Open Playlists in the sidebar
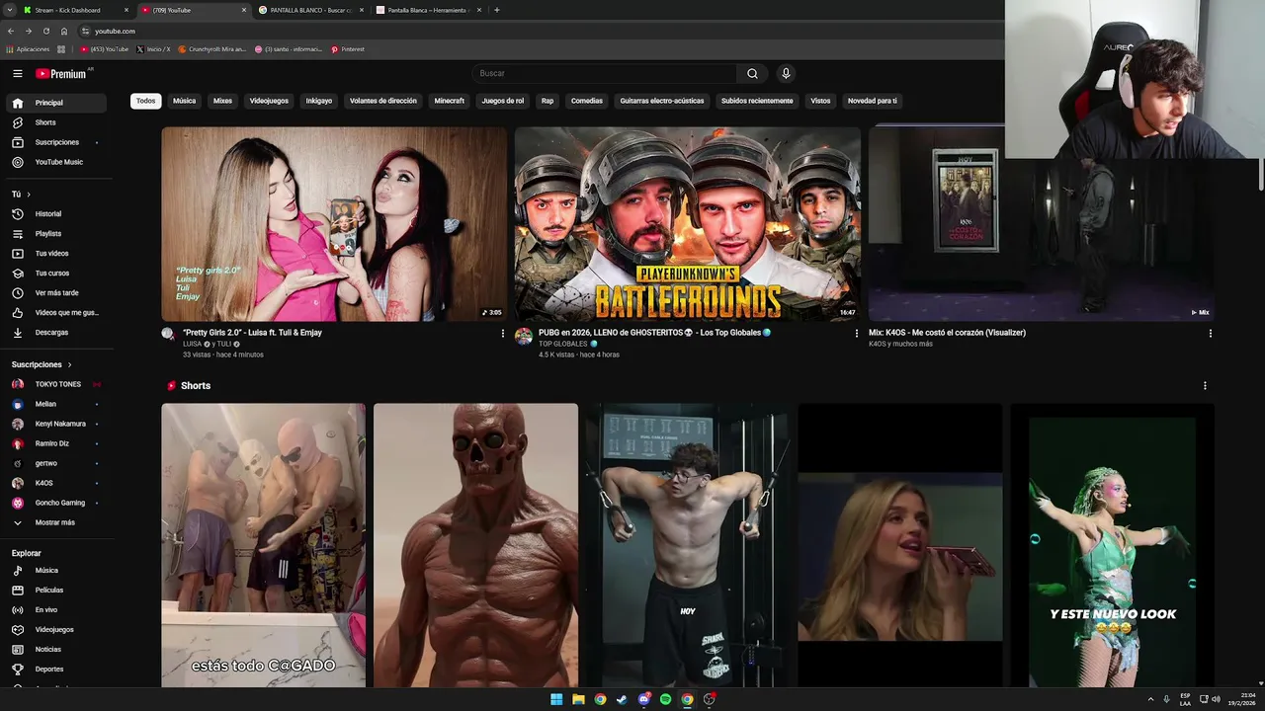This screenshot has height=711, width=1265. point(55,233)
